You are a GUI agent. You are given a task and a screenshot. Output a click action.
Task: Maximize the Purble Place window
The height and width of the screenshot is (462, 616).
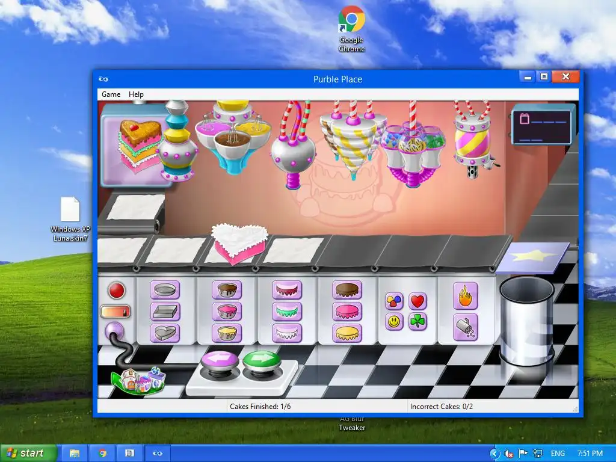point(544,76)
